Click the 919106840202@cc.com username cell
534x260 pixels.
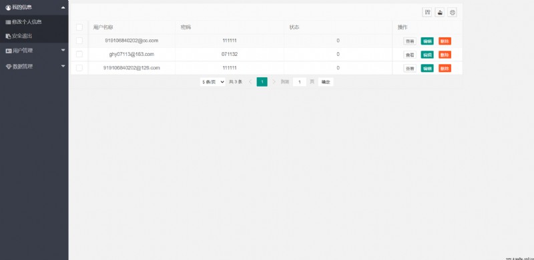(x=131, y=41)
